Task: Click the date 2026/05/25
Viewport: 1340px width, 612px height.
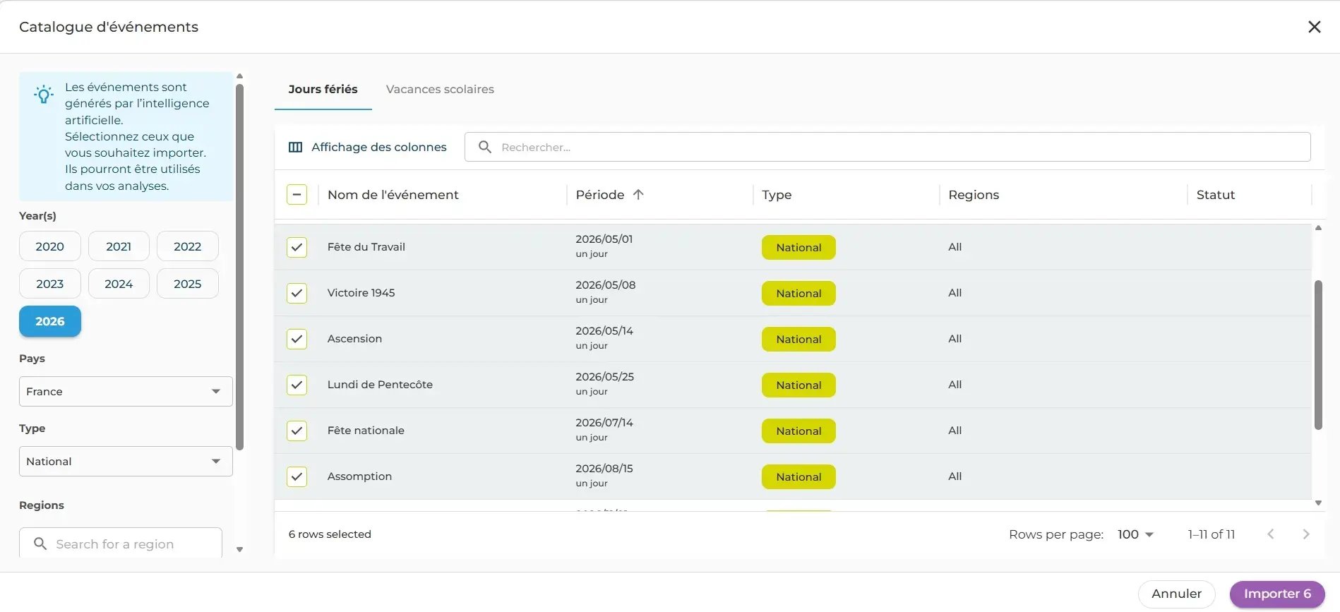Action: (604, 377)
